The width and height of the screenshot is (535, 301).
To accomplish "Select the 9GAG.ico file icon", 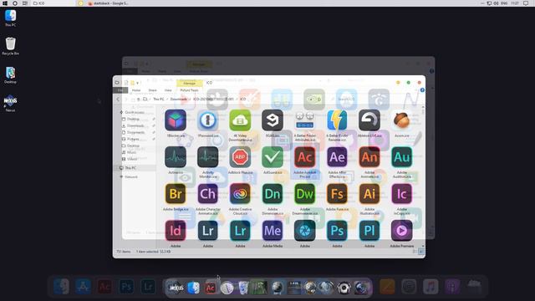I will pos(273,120).
